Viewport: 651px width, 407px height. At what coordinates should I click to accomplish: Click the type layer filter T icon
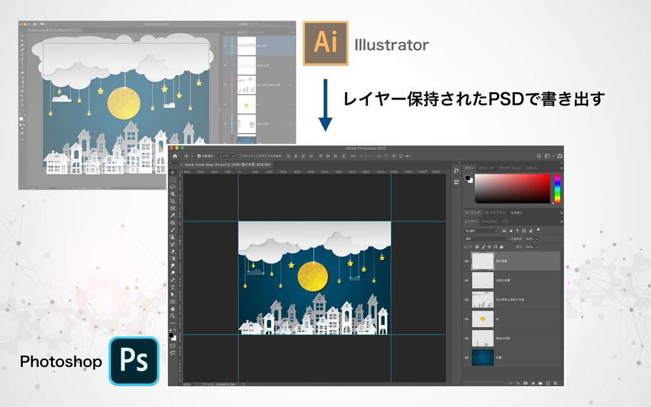[517, 231]
